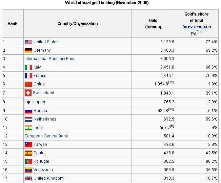Click the Taiwan flag icon
Screen dimensions: 221x183
click(28, 145)
